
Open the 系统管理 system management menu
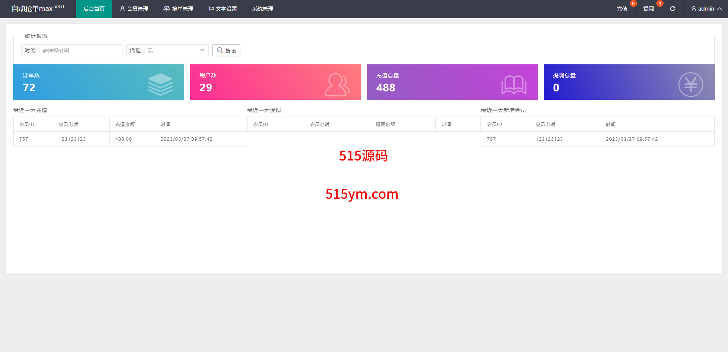[263, 9]
